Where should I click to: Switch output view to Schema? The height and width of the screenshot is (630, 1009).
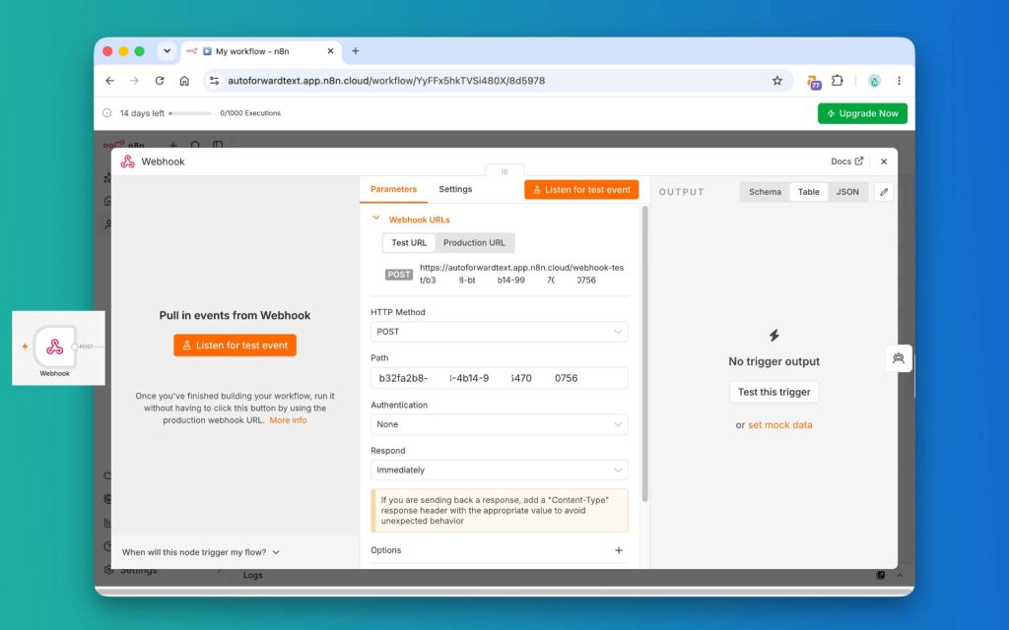[765, 192]
